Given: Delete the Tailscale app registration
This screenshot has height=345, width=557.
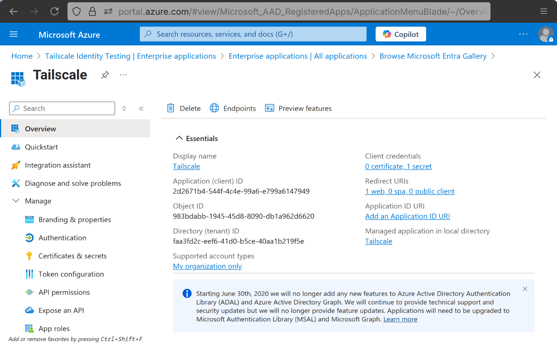Looking at the screenshot, I should tap(183, 108).
